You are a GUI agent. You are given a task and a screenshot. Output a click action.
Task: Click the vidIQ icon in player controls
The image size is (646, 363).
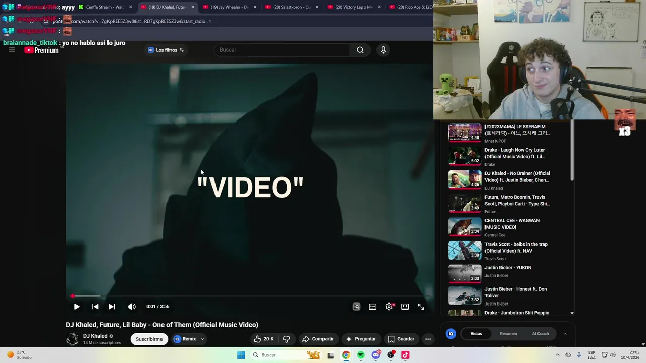point(356,307)
